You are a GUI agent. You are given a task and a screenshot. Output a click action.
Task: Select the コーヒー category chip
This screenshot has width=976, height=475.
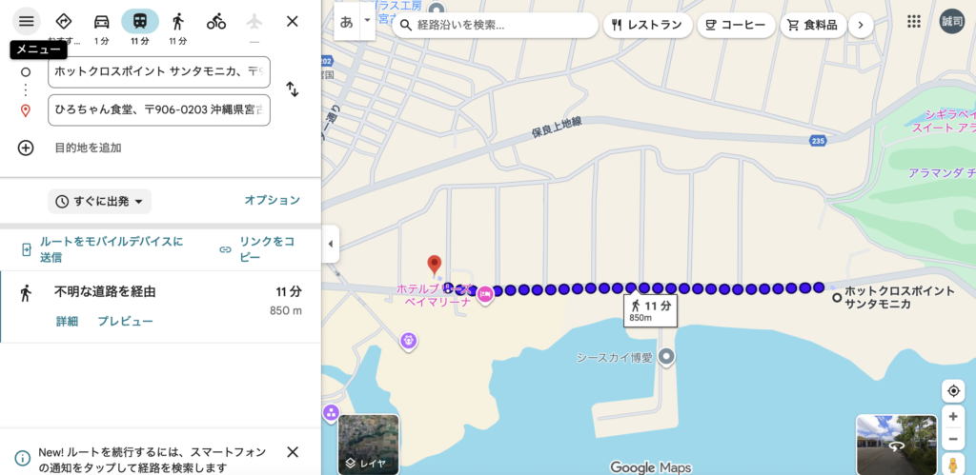click(735, 26)
